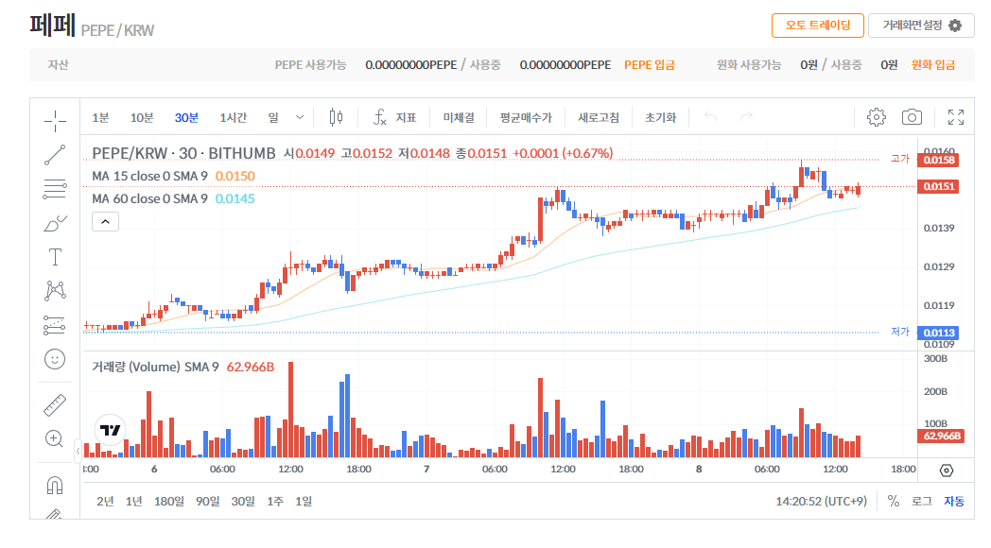The image size is (991, 548).
Task: Set date range to 180일
Action: (x=168, y=502)
